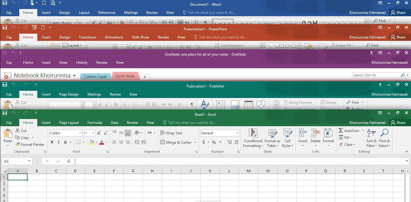Expand the Notebook Khoirunnisa dropdown in OneNote

[x=74, y=75]
